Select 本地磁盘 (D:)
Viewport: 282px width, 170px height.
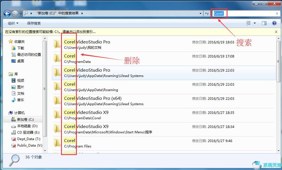[x=27, y=126]
